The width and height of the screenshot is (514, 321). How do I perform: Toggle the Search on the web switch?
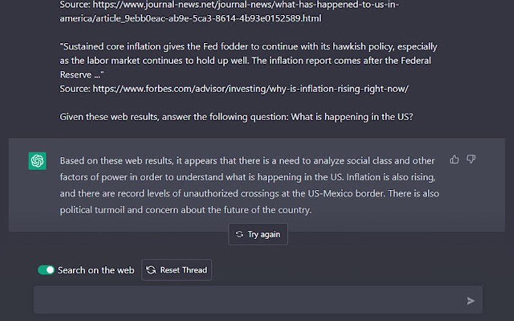46,270
